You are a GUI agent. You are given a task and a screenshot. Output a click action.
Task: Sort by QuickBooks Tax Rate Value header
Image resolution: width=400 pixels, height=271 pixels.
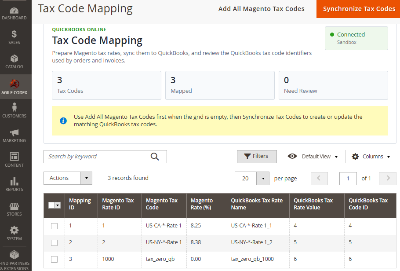(317, 205)
